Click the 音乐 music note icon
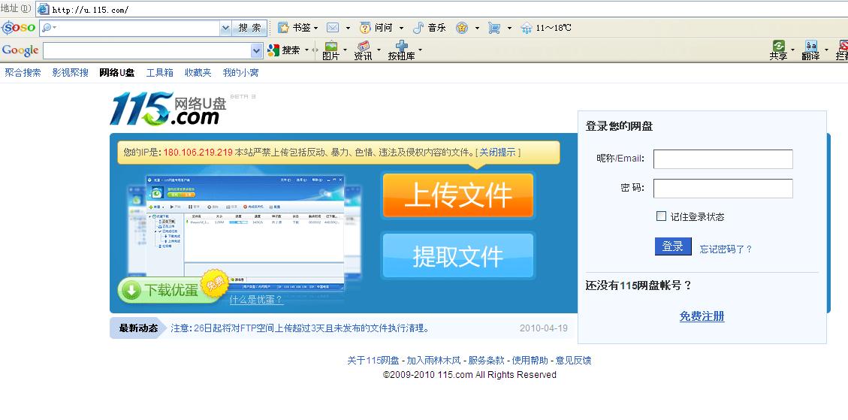 coord(418,28)
